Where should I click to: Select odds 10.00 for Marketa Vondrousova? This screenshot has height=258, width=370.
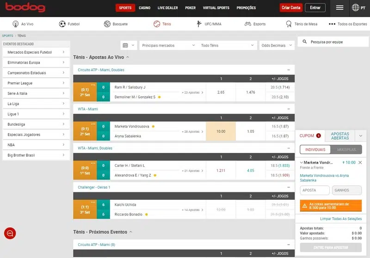tap(221, 131)
